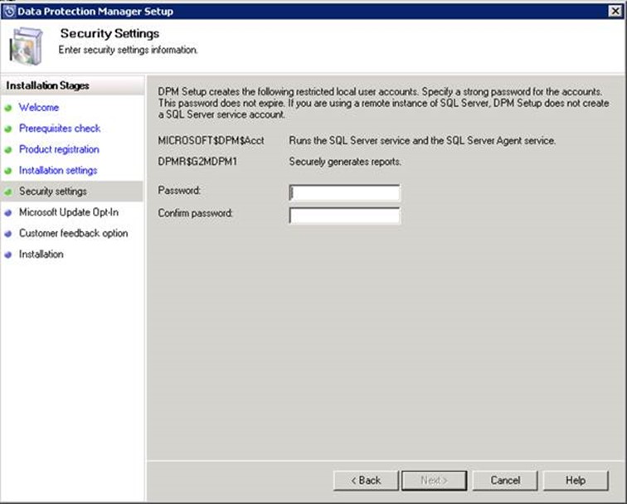Click the blue bullet beside Installation
The width and height of the screenshot is (627, 504).
8,254
